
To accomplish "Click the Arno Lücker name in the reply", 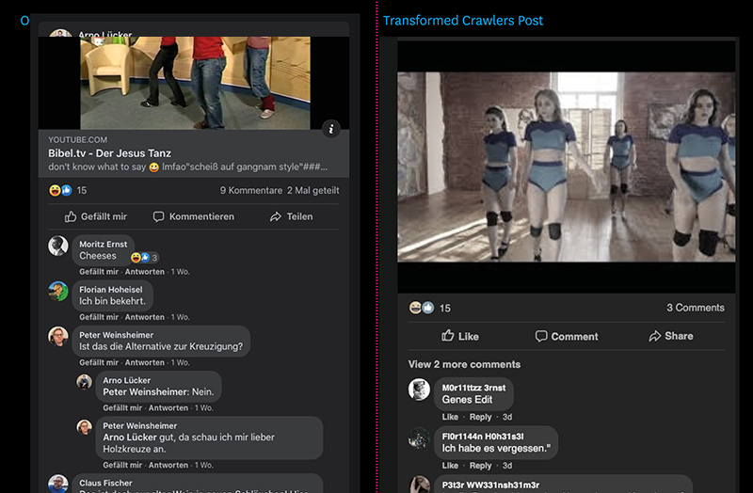I will [127, 380].
